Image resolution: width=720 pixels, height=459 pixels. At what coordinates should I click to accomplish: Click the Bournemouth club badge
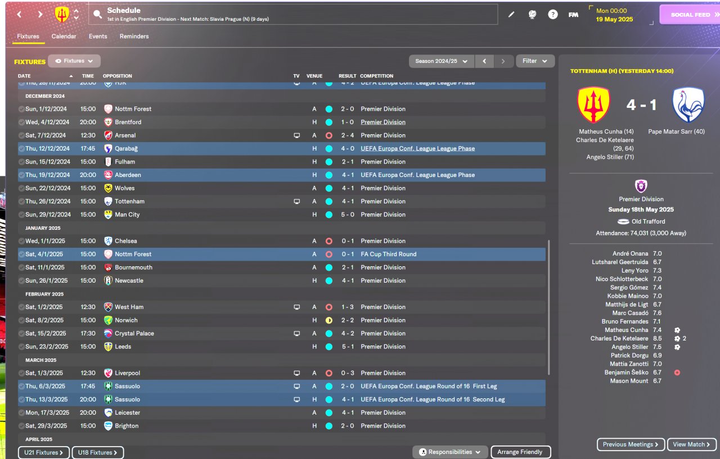pos(108,267)
